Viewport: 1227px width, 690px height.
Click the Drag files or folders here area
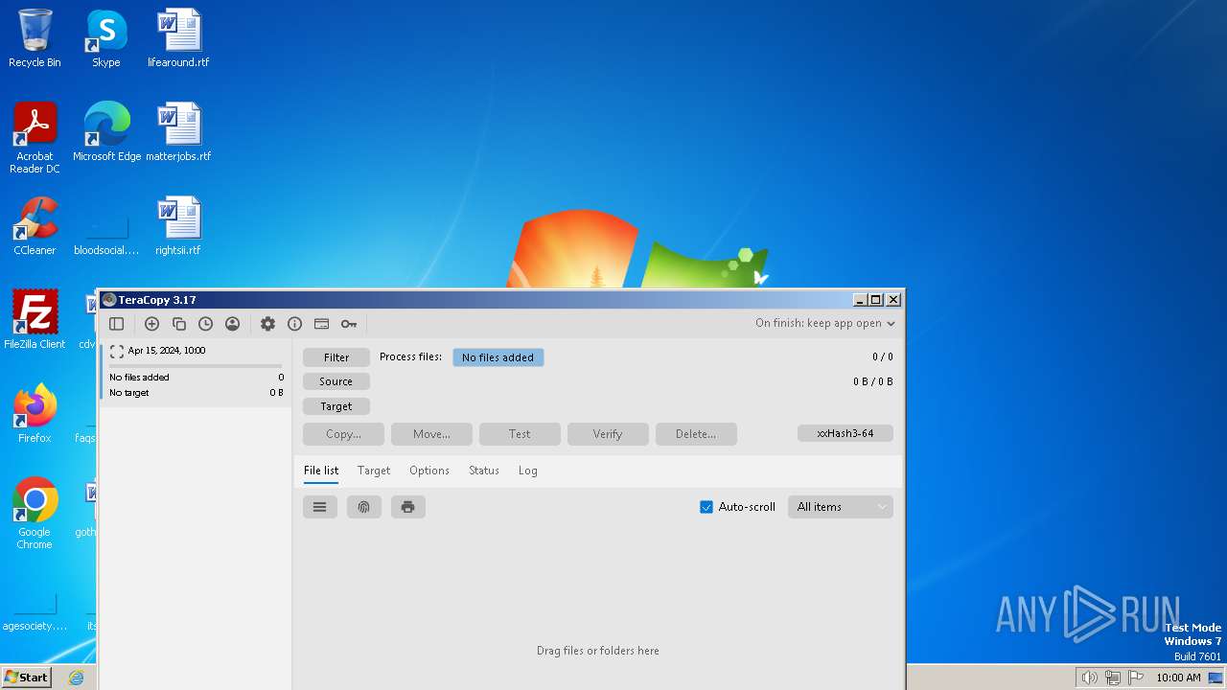click(598, 651)
